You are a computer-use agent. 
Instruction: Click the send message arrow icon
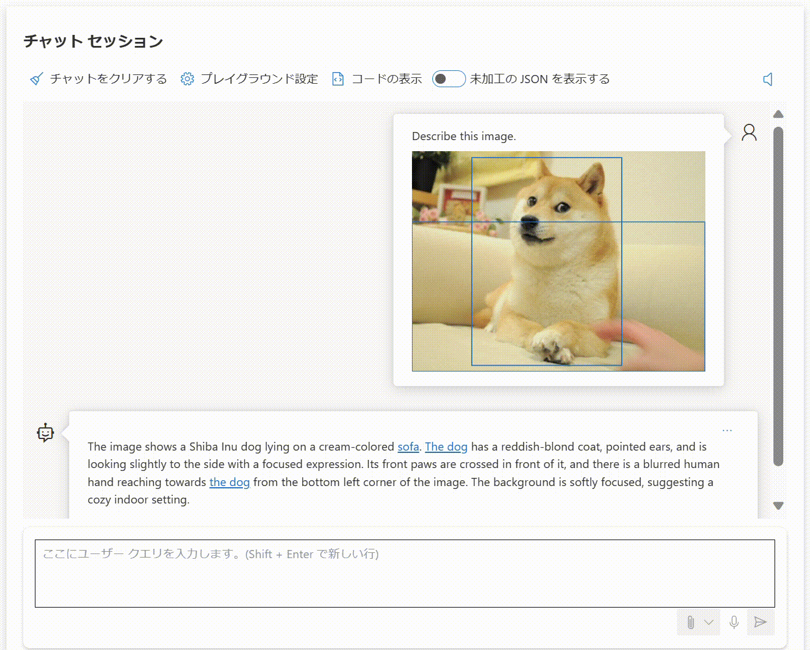(760, 622)
